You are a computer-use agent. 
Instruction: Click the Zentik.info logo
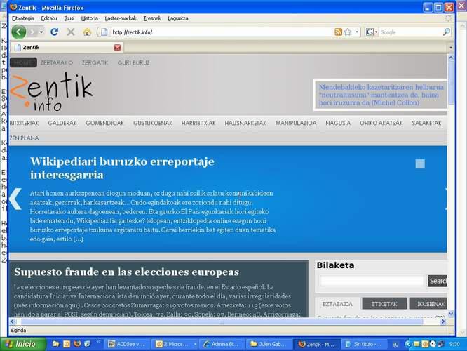pyautogui.click(x=51, y=91)
